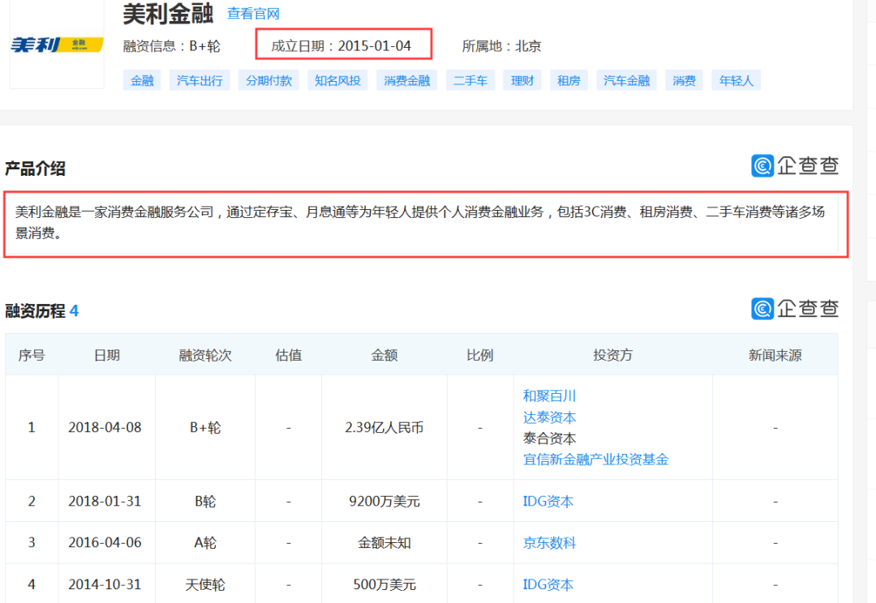876x603 pixels.
Task: Click the 成立日期:2015-01-04 text
Action: click(x=341, y=45)
